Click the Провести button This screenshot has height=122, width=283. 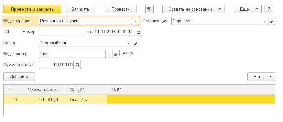(x=121, y=9)
